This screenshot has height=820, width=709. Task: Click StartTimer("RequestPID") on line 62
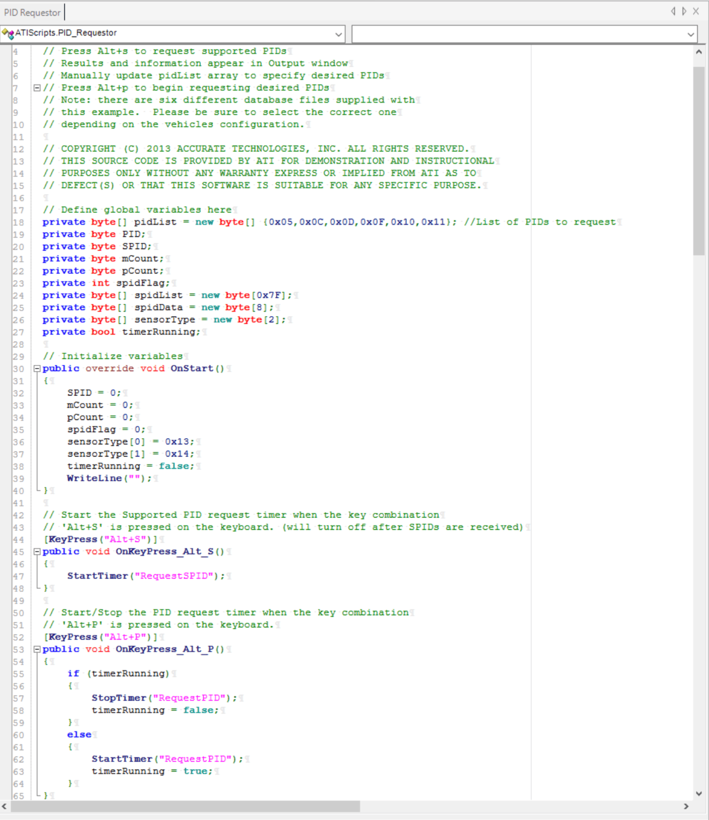[168, 759]
